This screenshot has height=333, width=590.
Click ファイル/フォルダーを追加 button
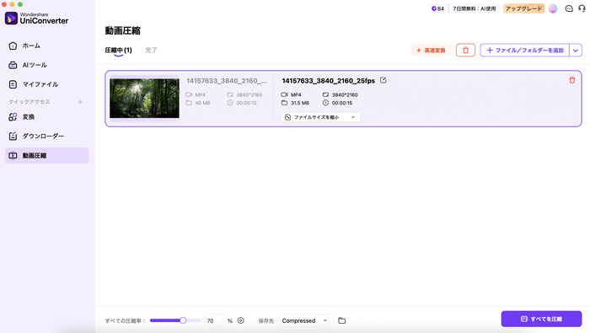pyautogui.click(x=525, y=50)
